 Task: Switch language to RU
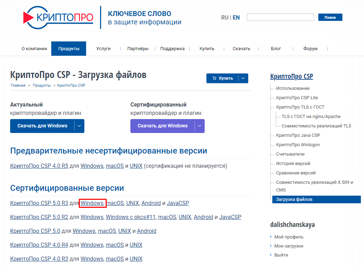[225, 18]
